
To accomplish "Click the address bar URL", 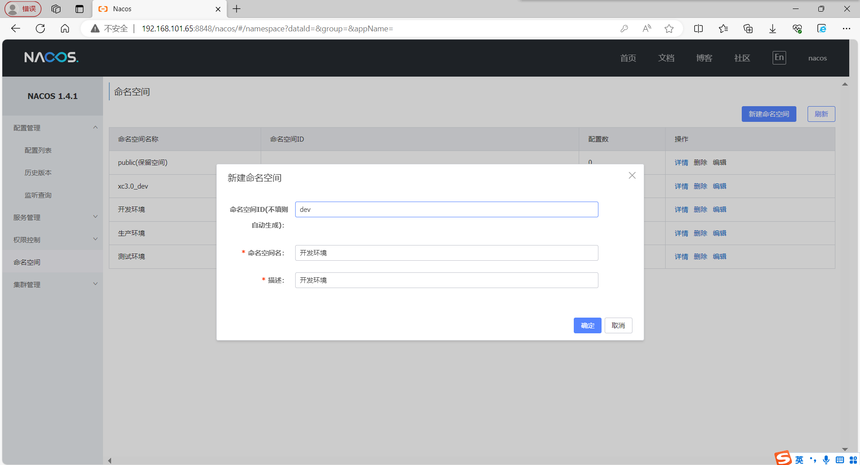I will [x=267, y=29].
